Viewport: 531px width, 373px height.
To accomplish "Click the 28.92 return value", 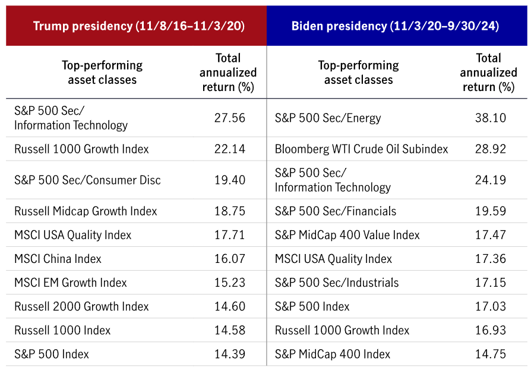I will (x=491, y=149).
